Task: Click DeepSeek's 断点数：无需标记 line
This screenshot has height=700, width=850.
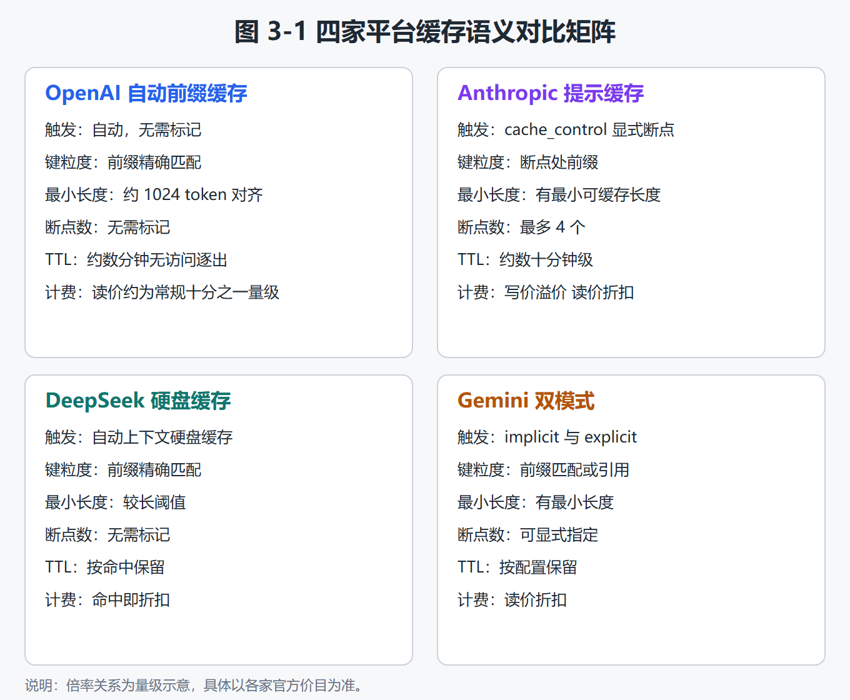Action: (x=107, y=535)
